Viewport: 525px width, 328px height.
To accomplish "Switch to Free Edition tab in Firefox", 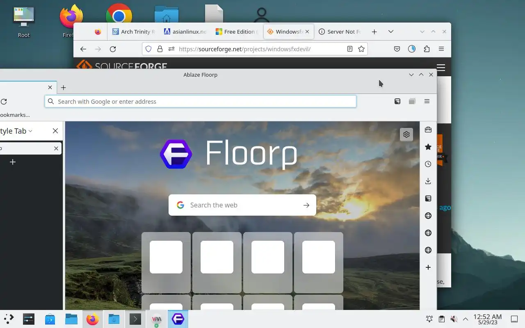I will click(x=237, y=32).
